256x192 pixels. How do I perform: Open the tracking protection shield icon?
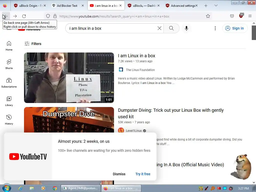(48, 16)
